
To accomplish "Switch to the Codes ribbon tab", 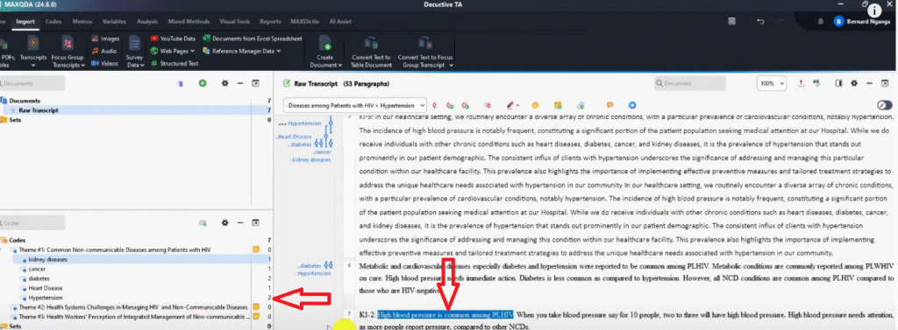I will coord(53,22).
